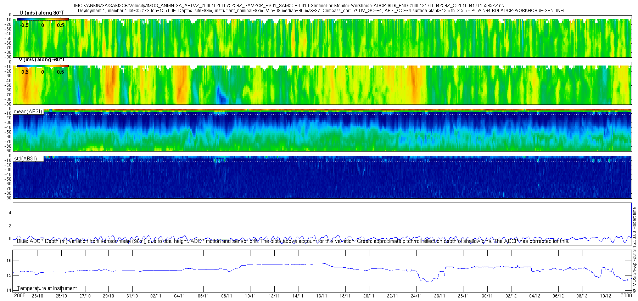Click the 25/10 date tick label
Screen dimensions: 638x301
[61, 296]
